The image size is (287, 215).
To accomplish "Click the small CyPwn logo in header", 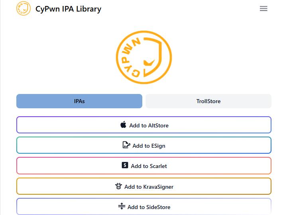I will [x=24, y=8].
